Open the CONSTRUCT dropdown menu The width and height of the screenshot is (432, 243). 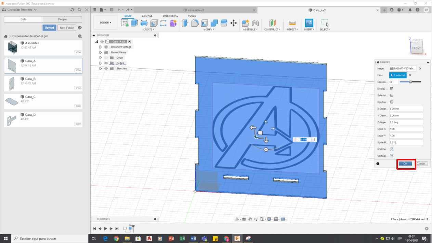pyautogui.click(x=272, y=30)
